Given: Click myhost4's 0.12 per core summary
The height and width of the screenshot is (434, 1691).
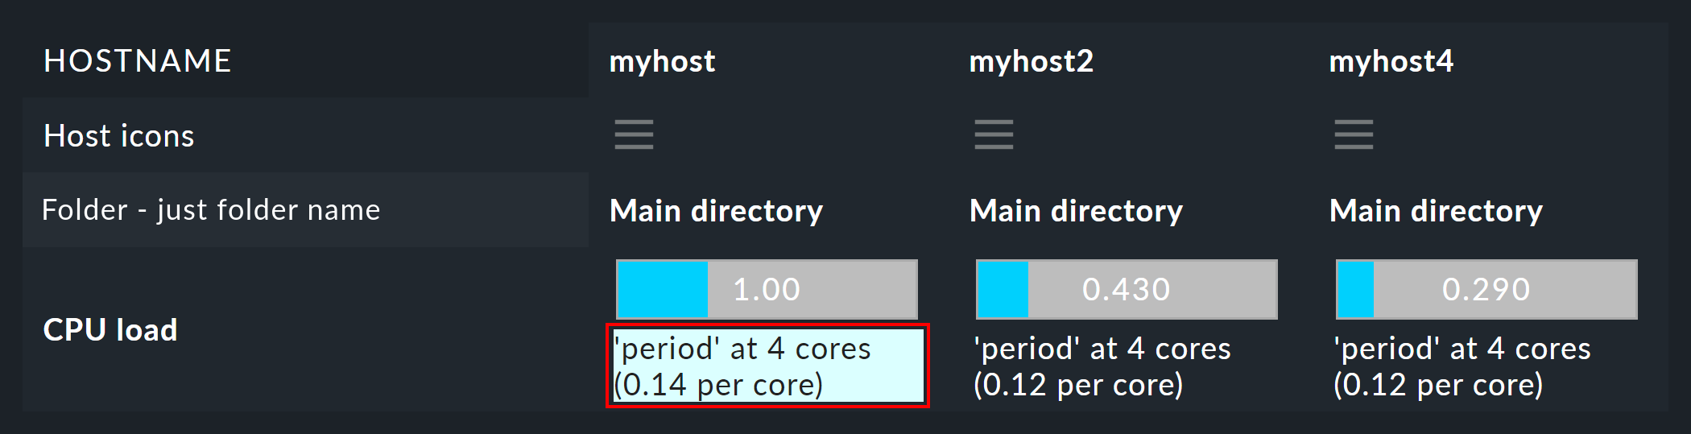Looking at the screenshot, I should 1462,366.
